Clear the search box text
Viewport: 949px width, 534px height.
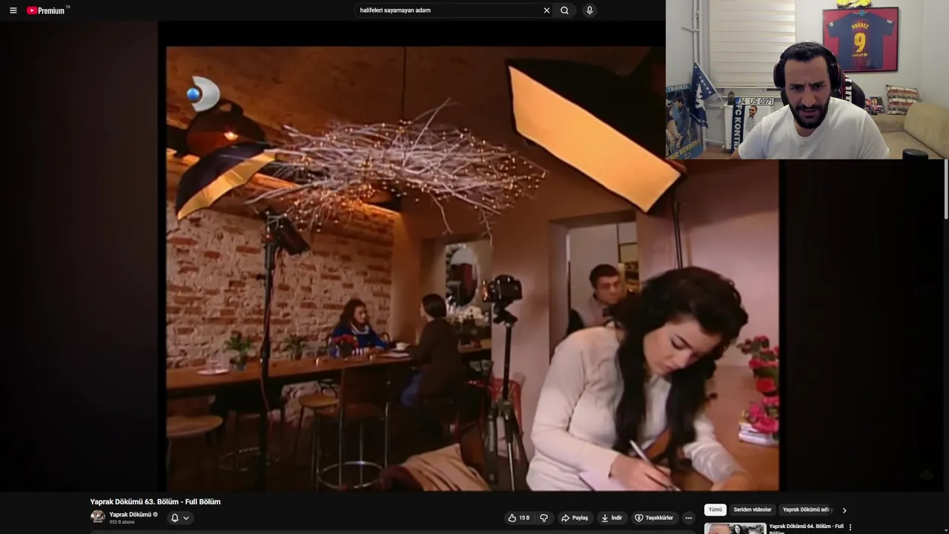[x=546, y=10]
